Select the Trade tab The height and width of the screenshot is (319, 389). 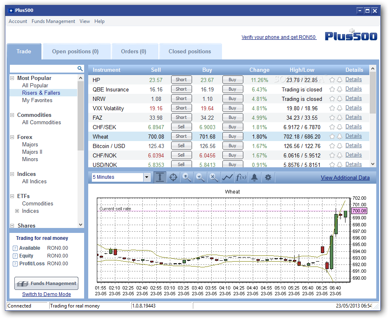[24, 51]
